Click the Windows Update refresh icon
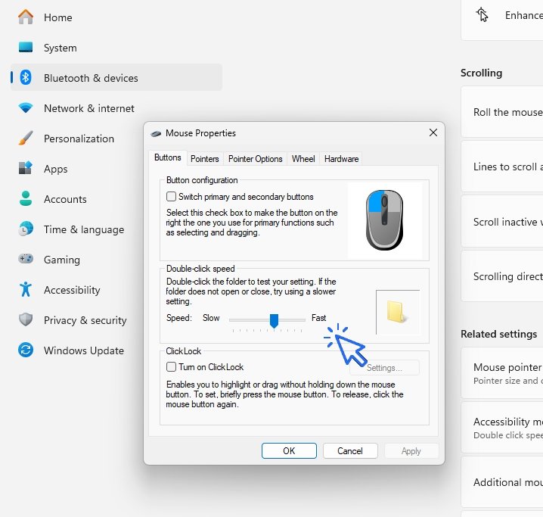Image resolution: width=543 pixels, height=517 pixels. [26, 350]
